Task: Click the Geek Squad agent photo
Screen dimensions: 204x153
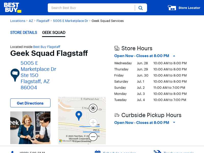Action: pos(30,128)
